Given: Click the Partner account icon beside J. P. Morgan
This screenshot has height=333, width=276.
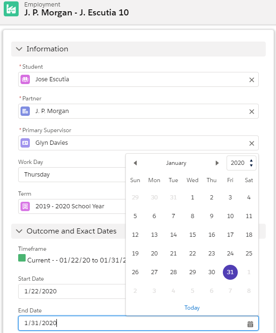Looking at the screenshot, I should point(25,111).
